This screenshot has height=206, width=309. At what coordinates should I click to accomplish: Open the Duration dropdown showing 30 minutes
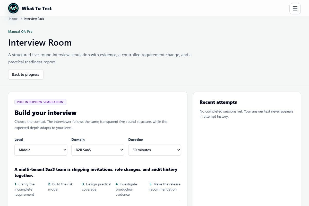[x=154, y=150]
